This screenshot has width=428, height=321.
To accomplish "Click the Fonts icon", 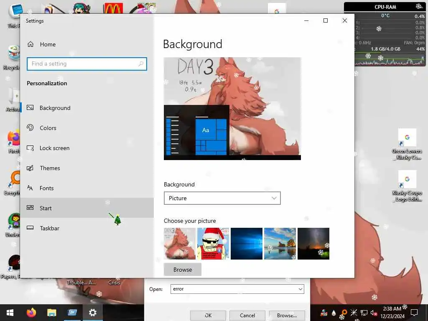I will [x=30, y=188].
